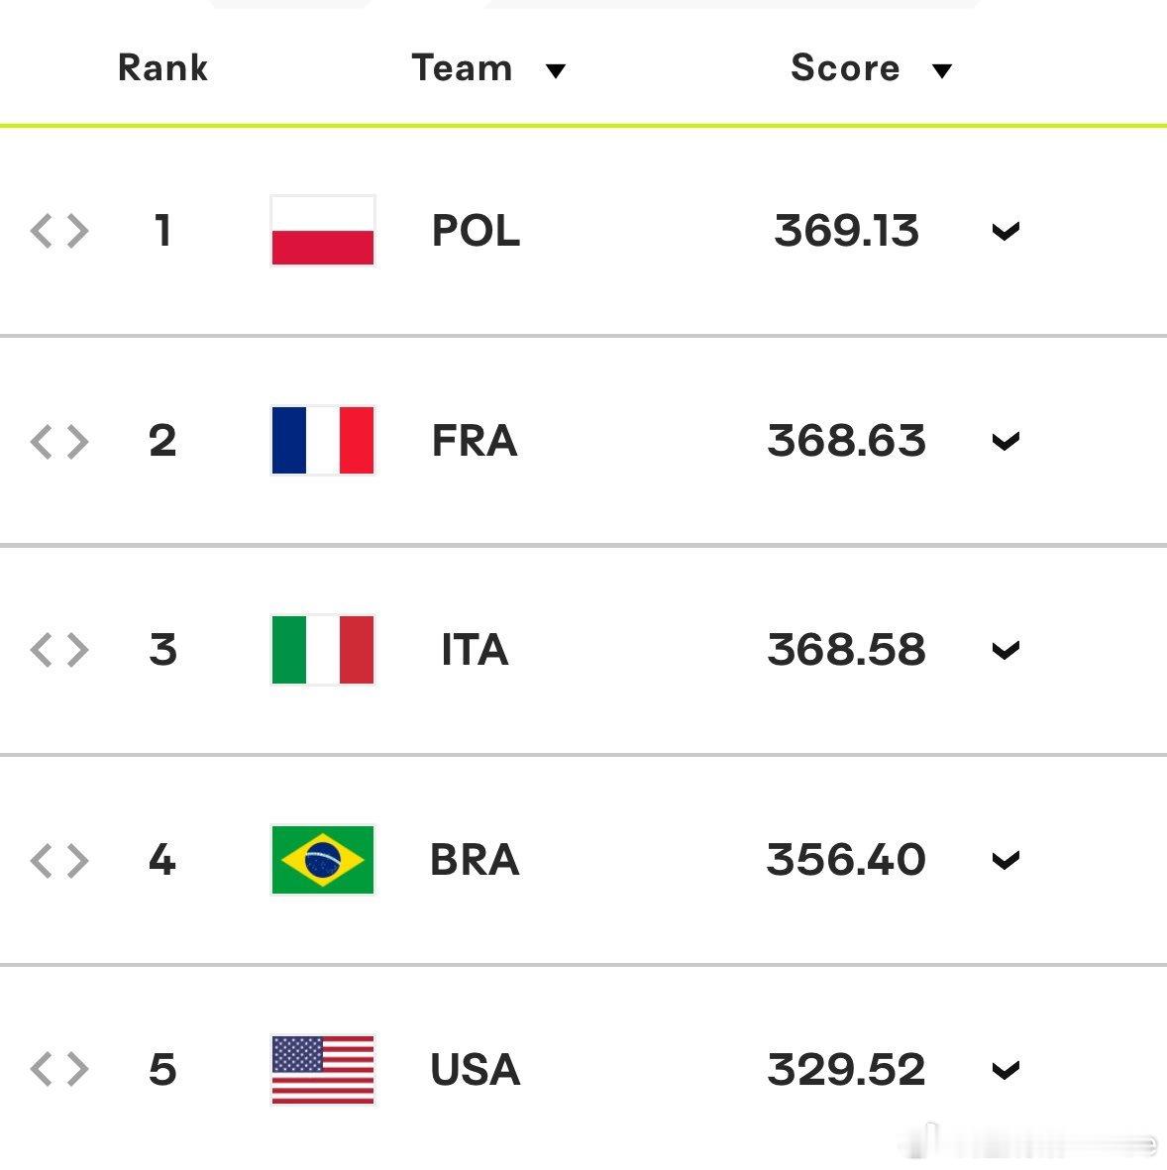This screenshot has height=1170, width=1167.
Task: Click rank change arrows for rank 1
Action: pos(59,230)
